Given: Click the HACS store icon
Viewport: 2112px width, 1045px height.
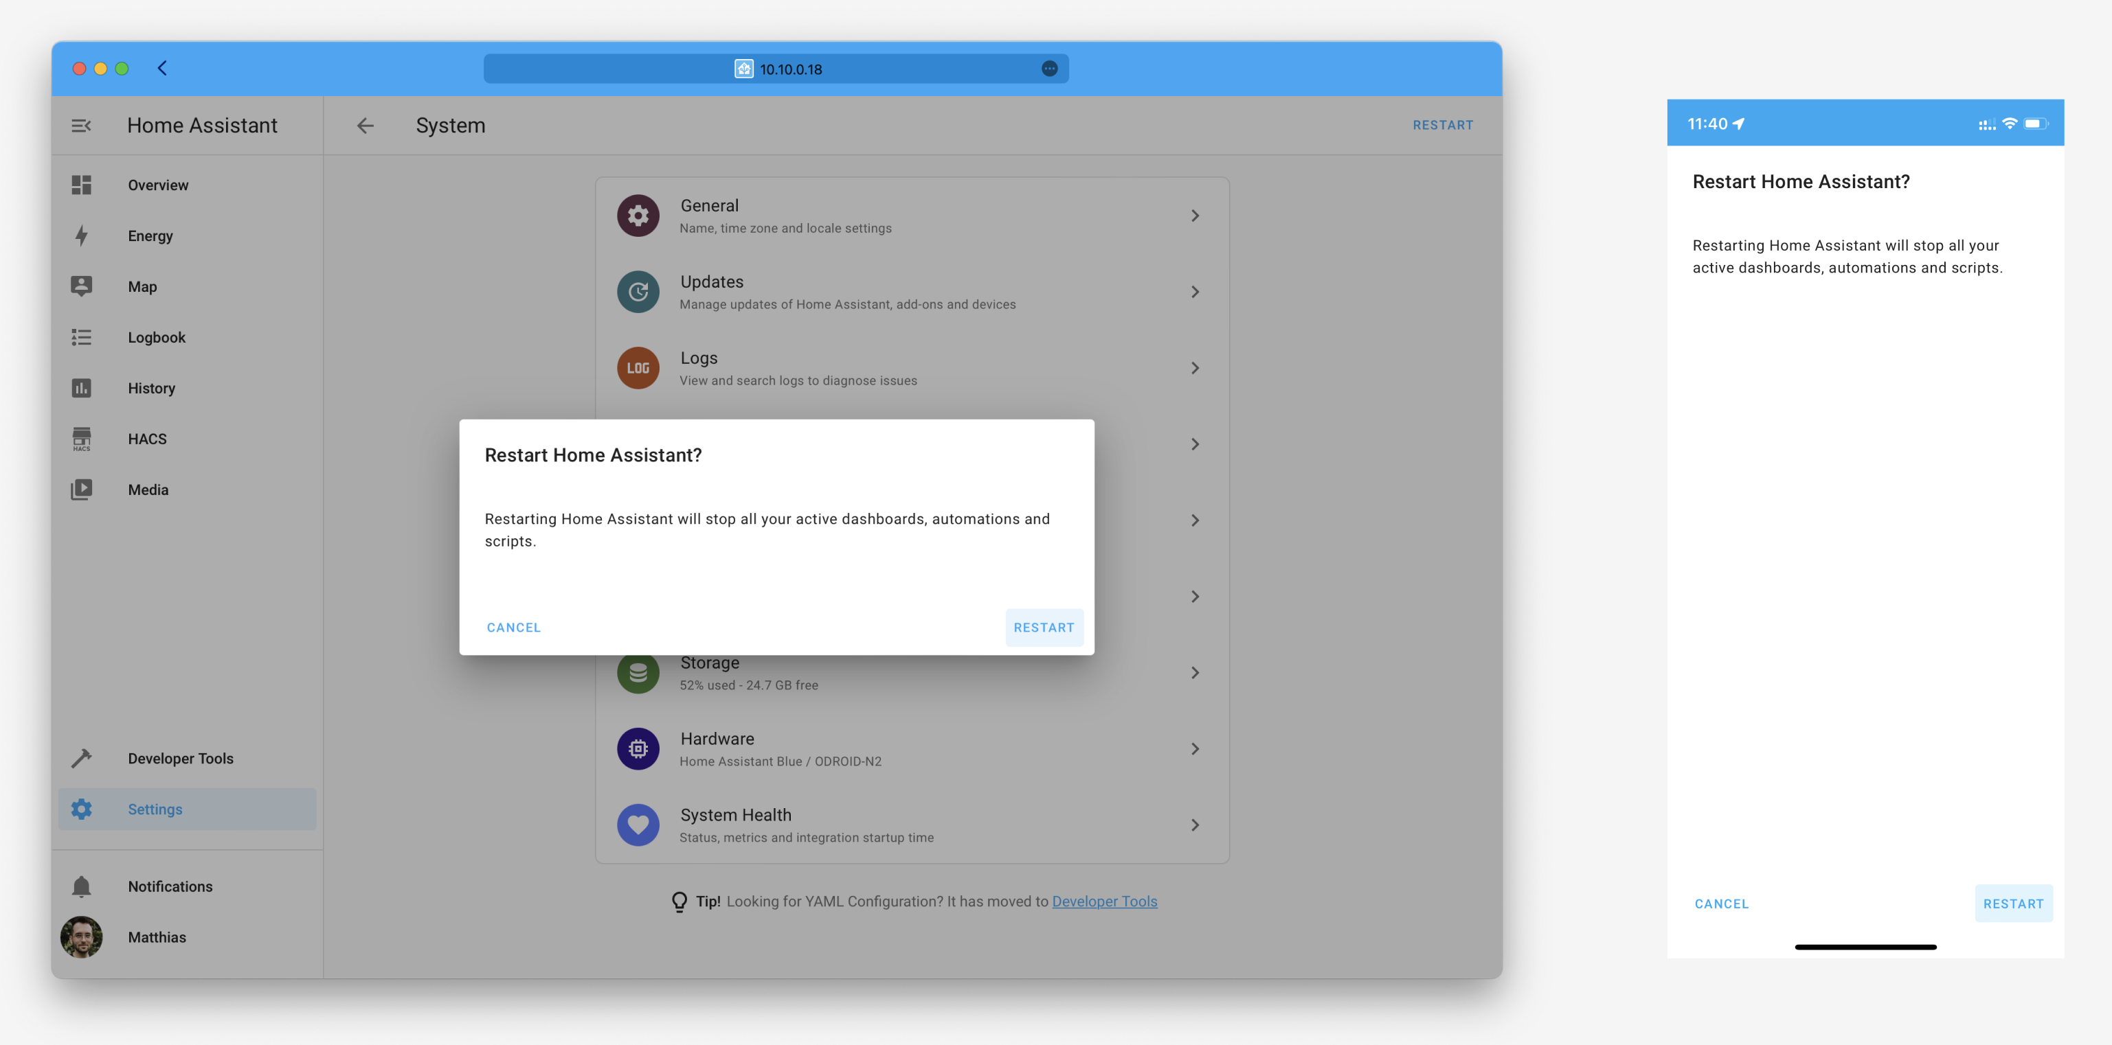Looking at the screenshot, I should point(81,439).
